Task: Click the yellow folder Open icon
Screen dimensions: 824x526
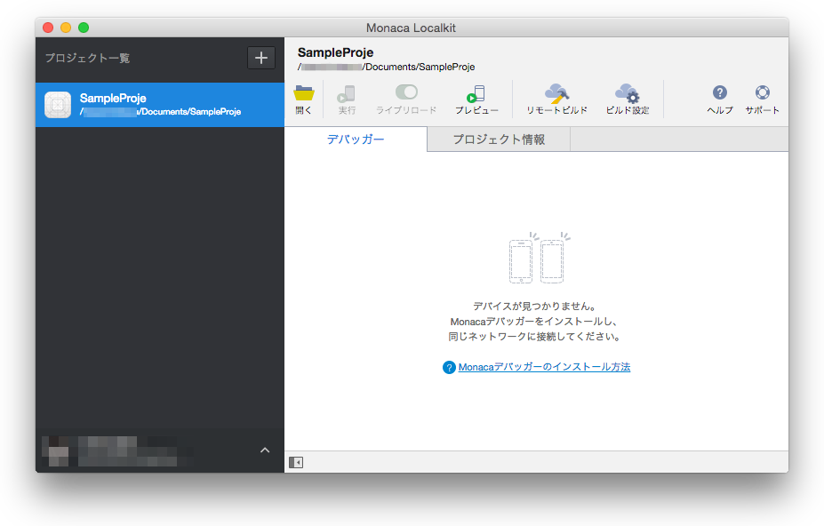Action: tap(304, 94)
